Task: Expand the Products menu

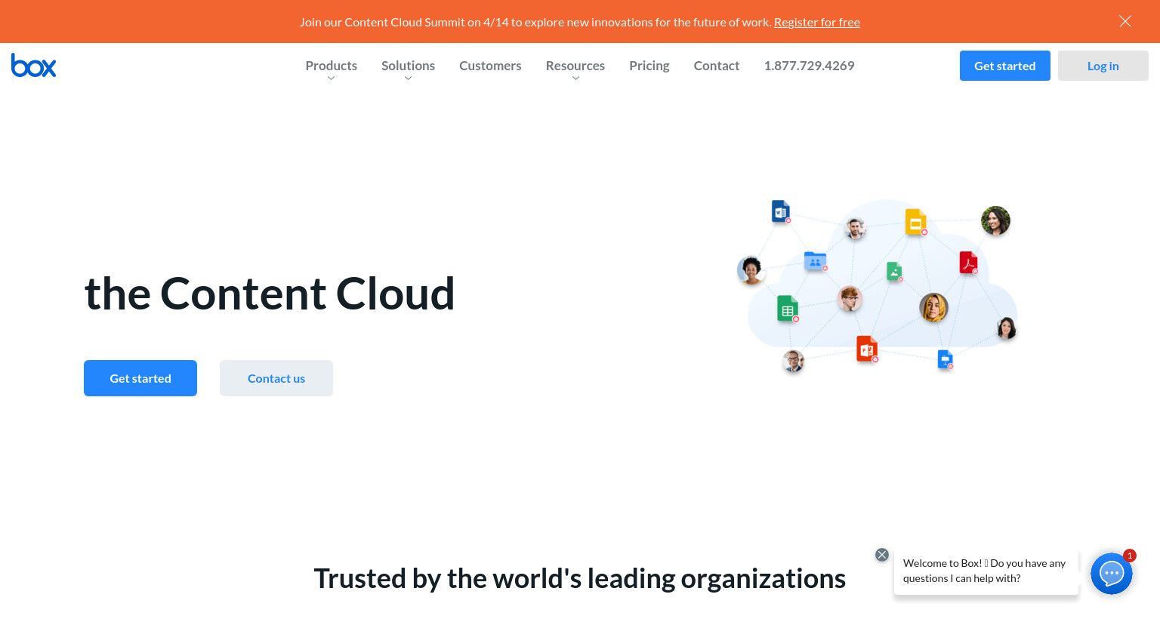Action: [x=331, y=66]
